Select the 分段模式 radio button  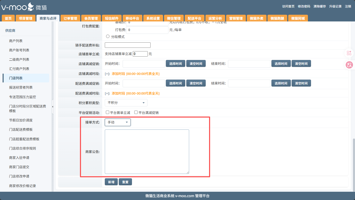(x=108, y=36)
